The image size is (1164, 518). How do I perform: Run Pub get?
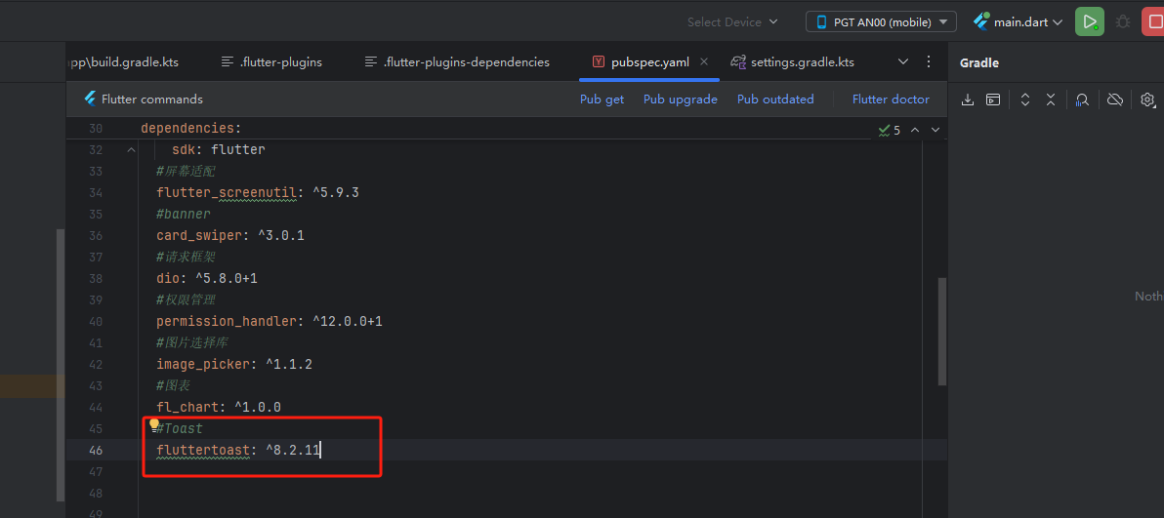coord(603,100)
